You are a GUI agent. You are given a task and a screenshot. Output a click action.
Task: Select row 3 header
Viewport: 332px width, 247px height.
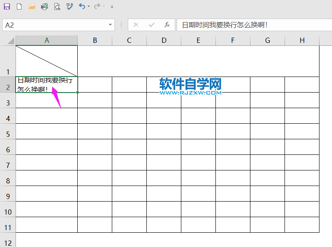click(8, 100)
